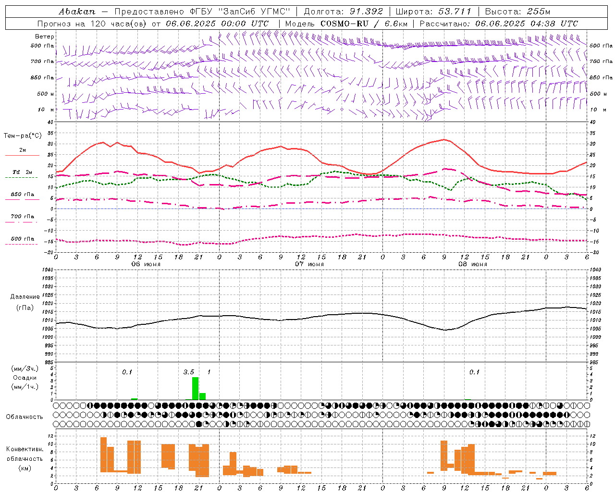Image resolution: width=615 pixels, height=492 pixels.
Task: Click "1040" on the left pressure axis
Action: click(47, 270)
